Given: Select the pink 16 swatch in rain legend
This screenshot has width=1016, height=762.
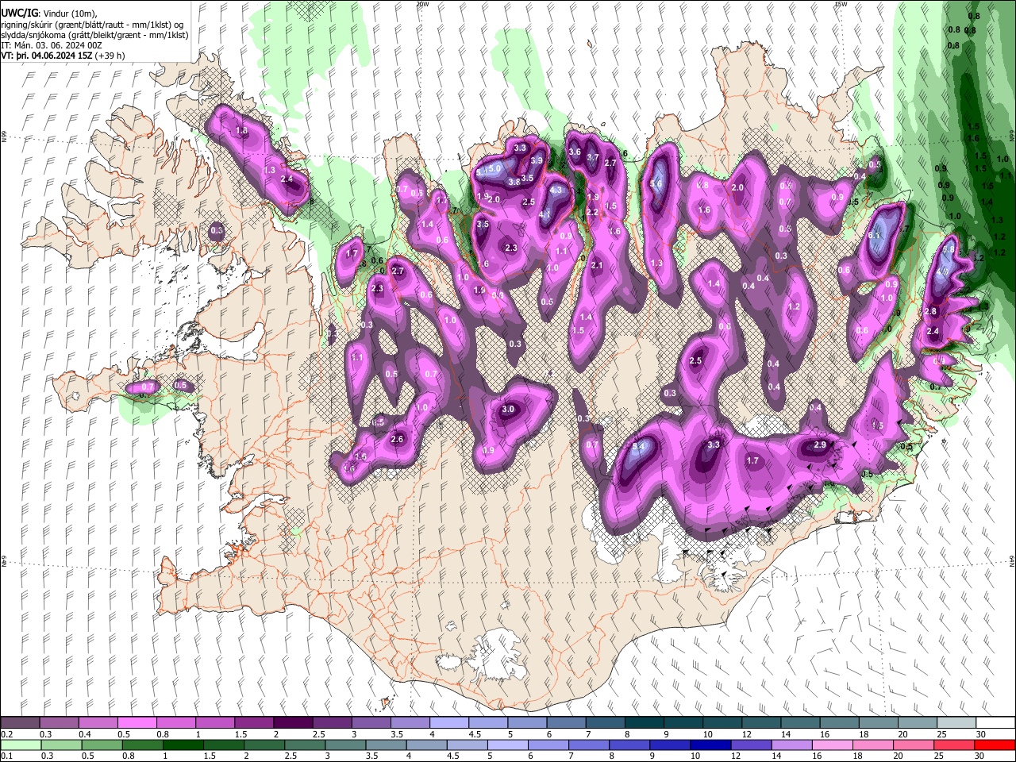Looking at the screenshot, I should tap(833, 745).
